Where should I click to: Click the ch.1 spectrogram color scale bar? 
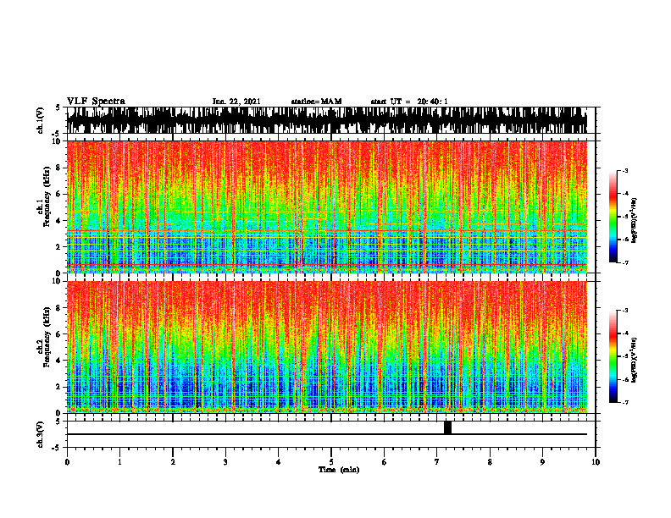[x=613, y=217]
